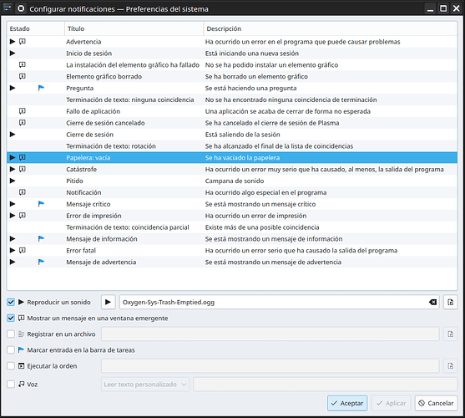Clear the sound file name field
Image resolution: width=465 pixels, height=418 pixels.
[x=432, y=303]
